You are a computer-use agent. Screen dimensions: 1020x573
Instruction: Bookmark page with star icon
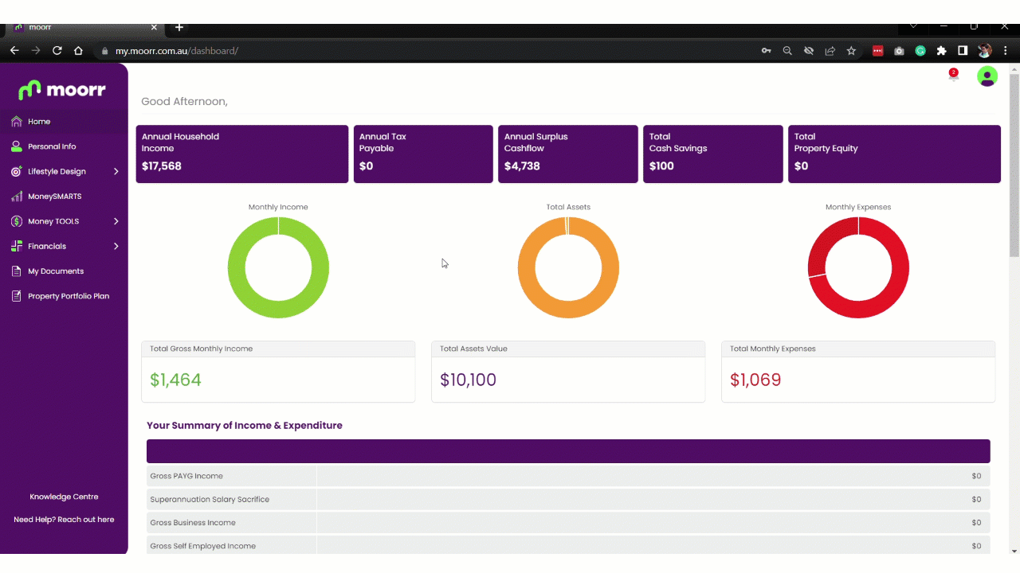(x=851, y=50)
